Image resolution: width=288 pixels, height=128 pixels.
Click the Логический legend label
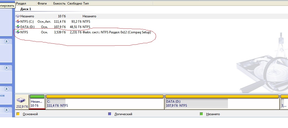[x=123, y=114]
